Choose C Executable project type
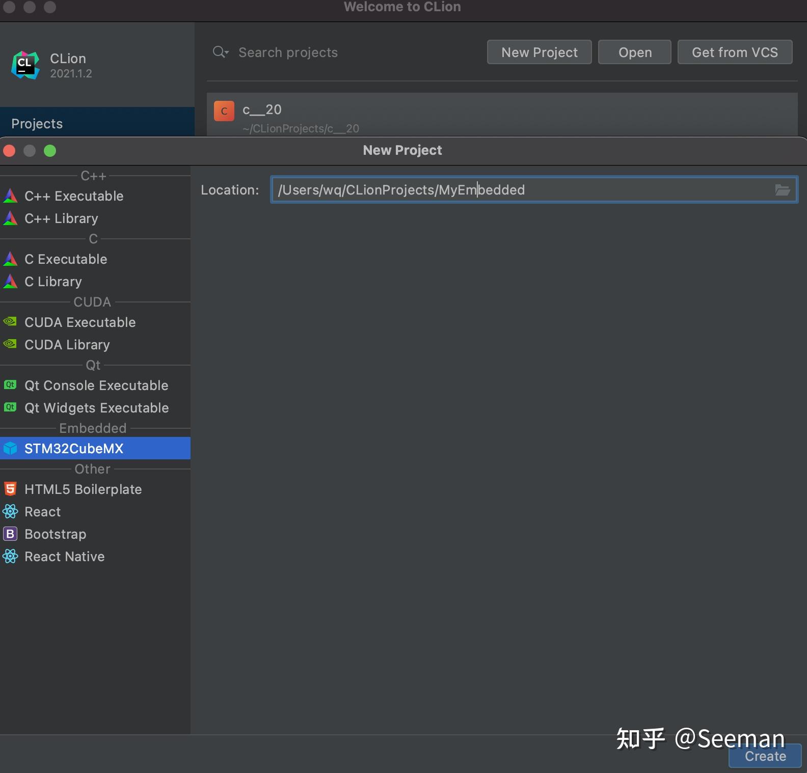This screenshot has height=773, width=807. tap(95, 259)
